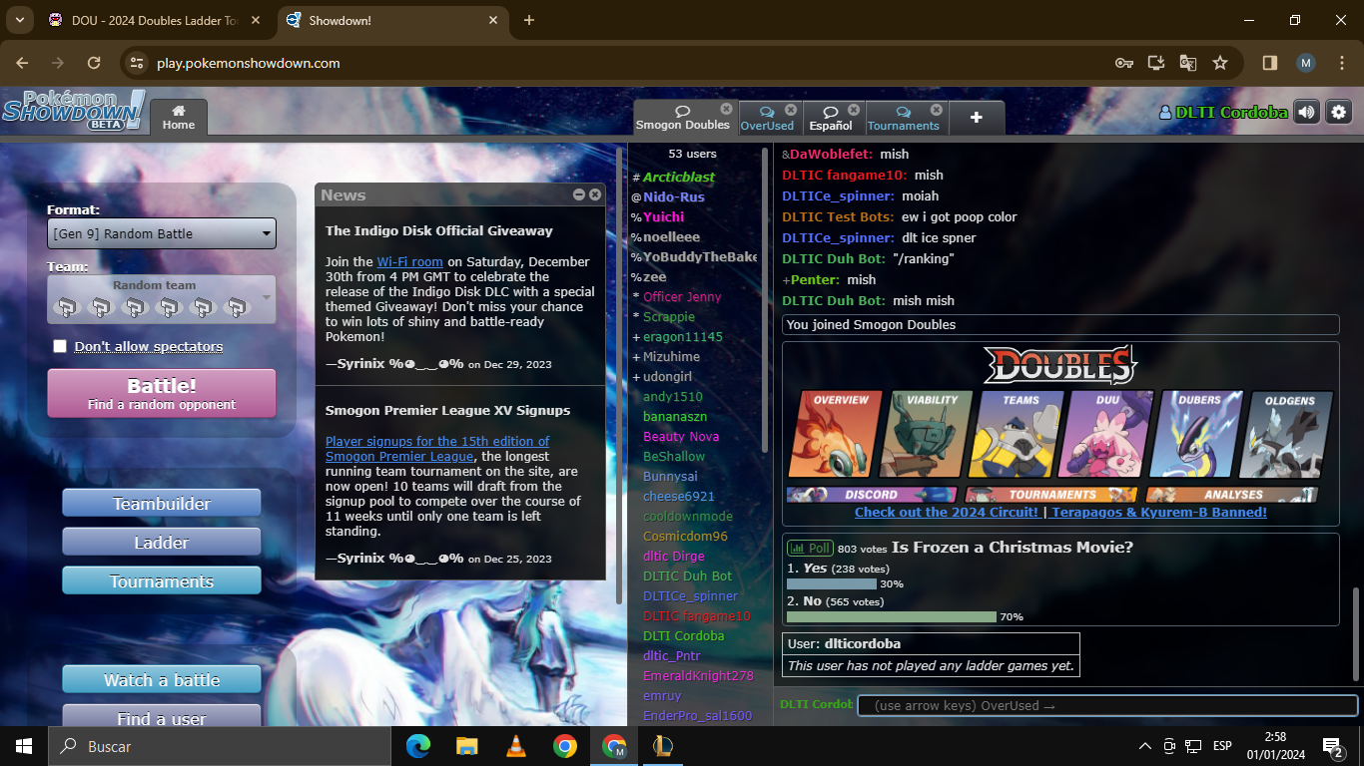1364x766 pixels.
Task: Open File Explorer from the taskbar
Action: pos(466,746)
